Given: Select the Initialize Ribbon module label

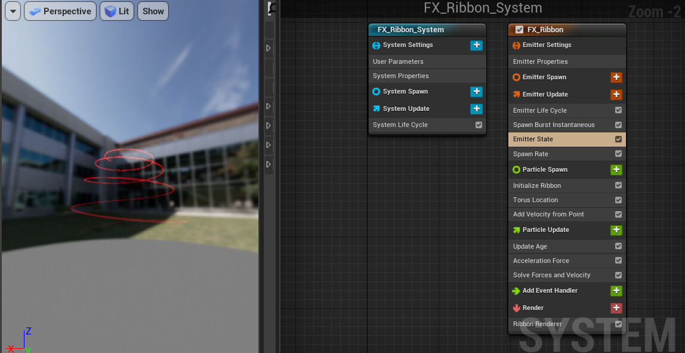Looking at the screenshot, I should (537, 185).
